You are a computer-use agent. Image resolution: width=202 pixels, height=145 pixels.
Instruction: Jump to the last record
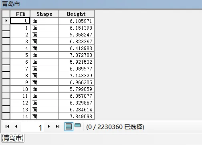pyautogui.click(x=58, y=126)
